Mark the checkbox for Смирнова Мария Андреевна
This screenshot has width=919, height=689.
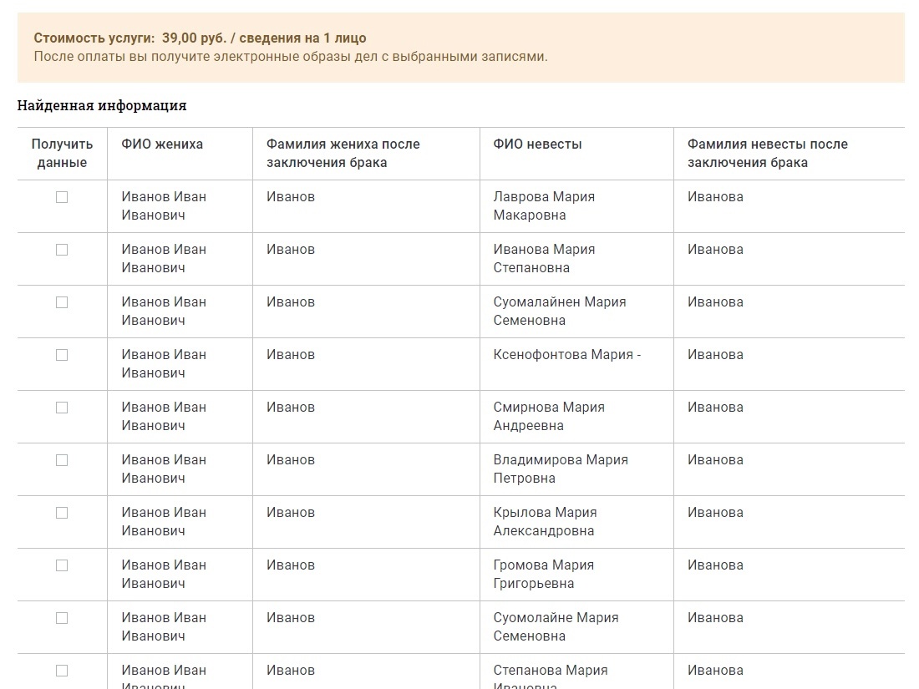62,408
